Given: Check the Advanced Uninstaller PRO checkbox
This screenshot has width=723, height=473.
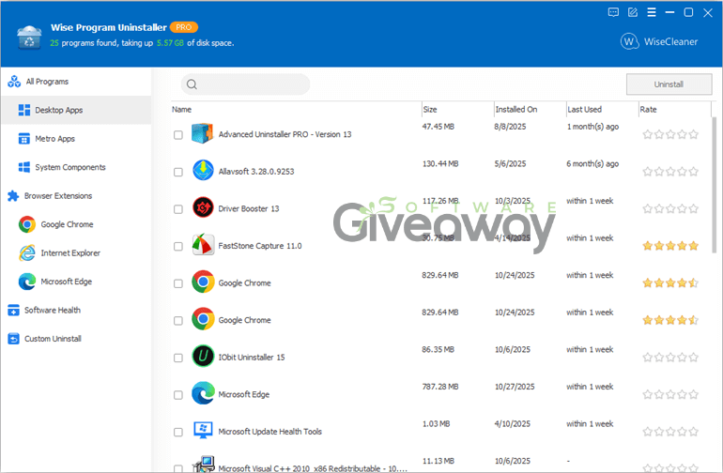Looking at the screenshot, I should [x=178, y=135].
